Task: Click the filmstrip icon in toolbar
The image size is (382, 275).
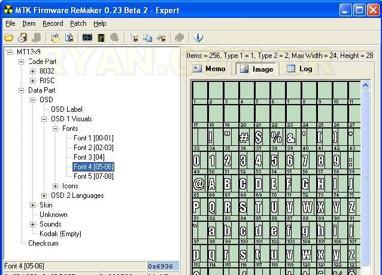Action: [101, 38]
